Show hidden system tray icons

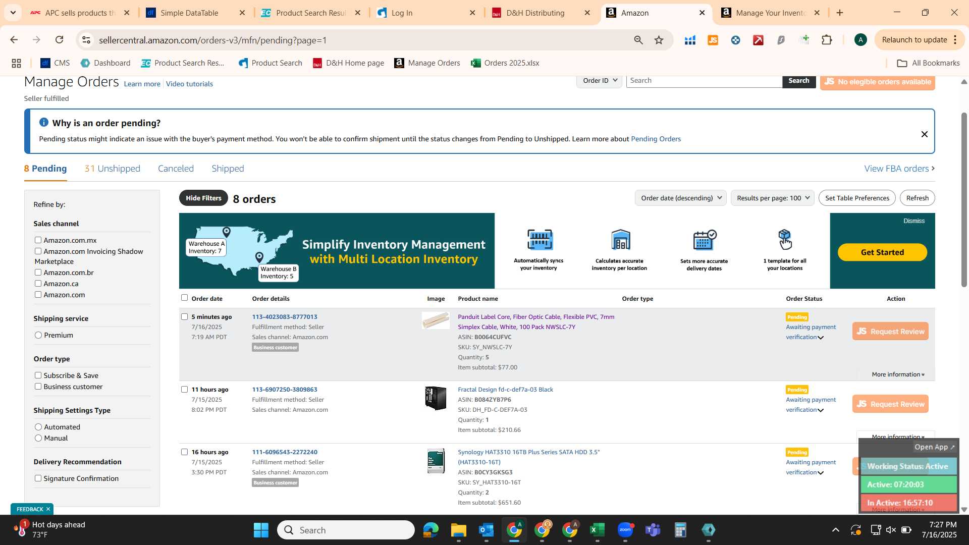835,530
